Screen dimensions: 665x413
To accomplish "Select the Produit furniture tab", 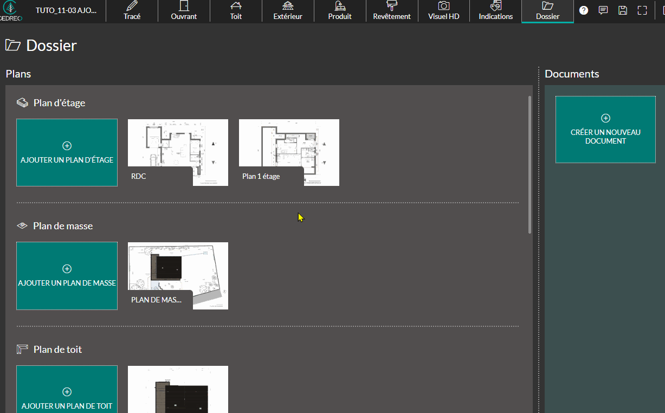I will 340,11.
